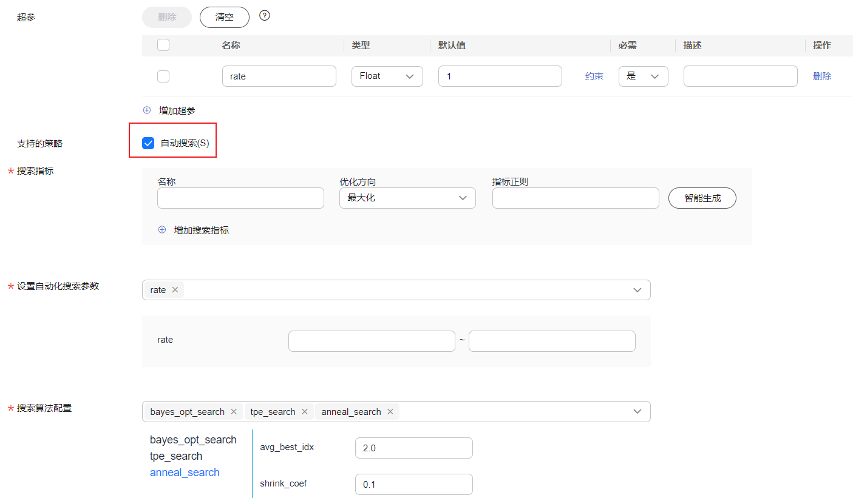Screen dimensions: 853x498
Task: Open the 必需 是 dropdown
Action: pyautogui.click(x=644, y=76)
